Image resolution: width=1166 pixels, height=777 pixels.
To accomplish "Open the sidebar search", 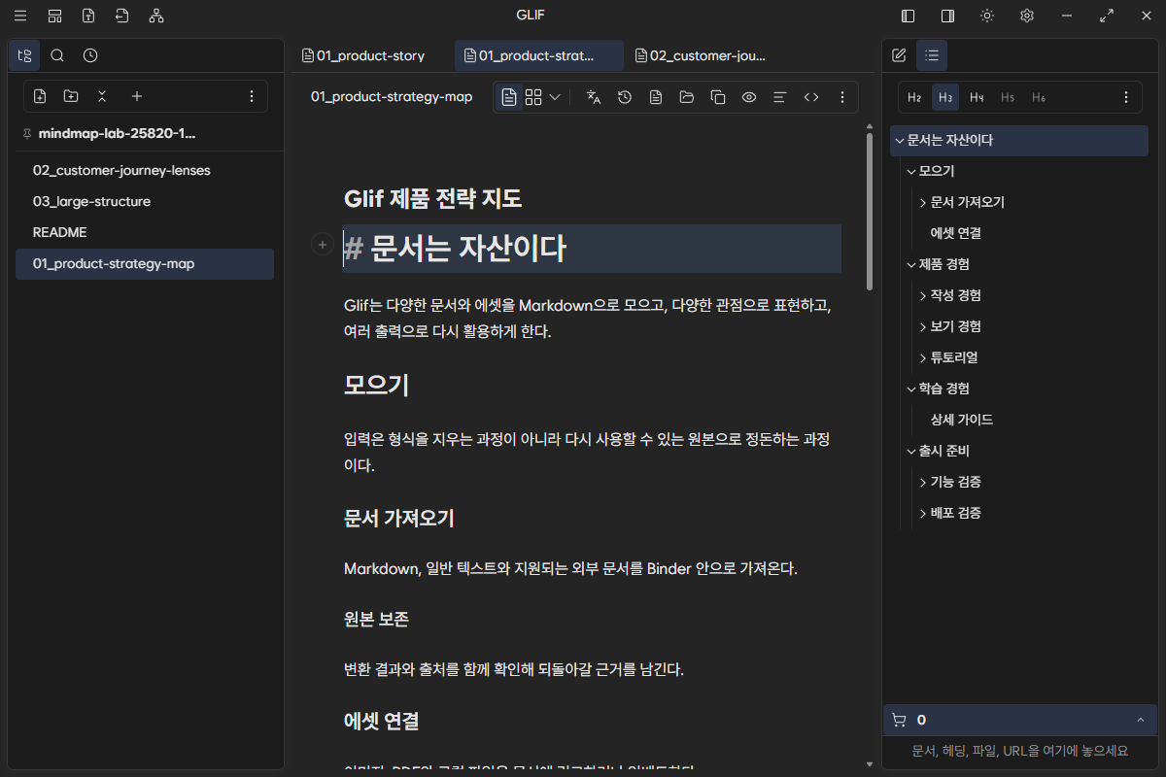I will point(57,55).
